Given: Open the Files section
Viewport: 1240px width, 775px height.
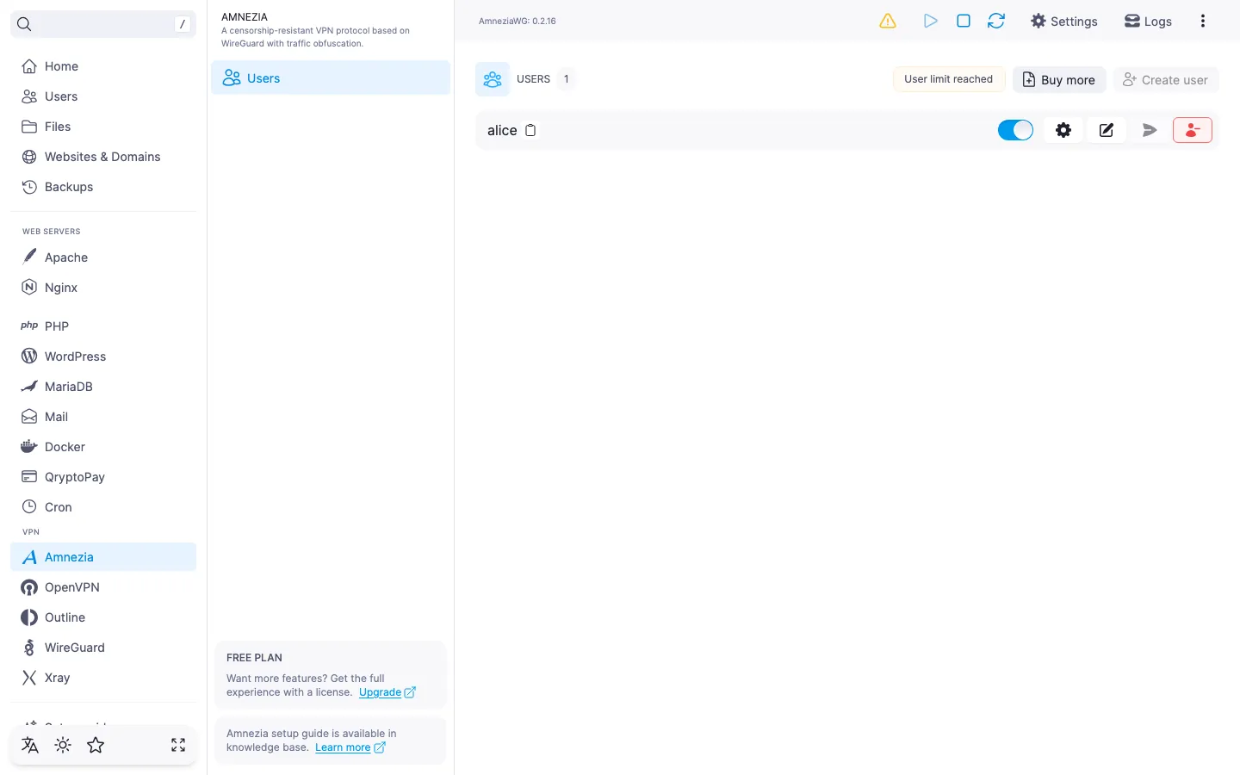Looking at the screenshot, I should (x=103, y=127).
